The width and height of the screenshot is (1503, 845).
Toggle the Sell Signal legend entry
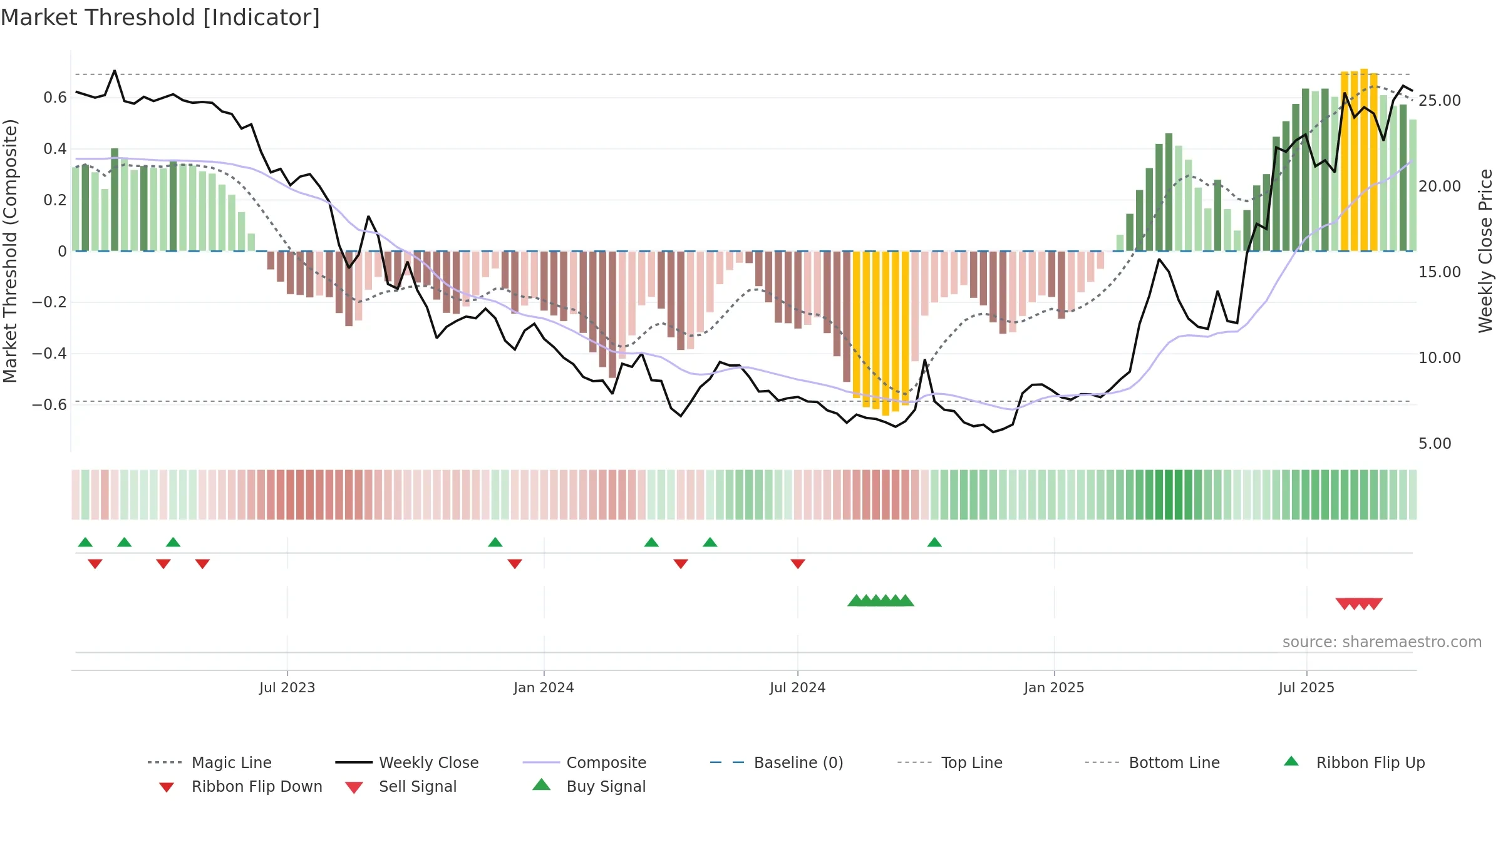401,786
